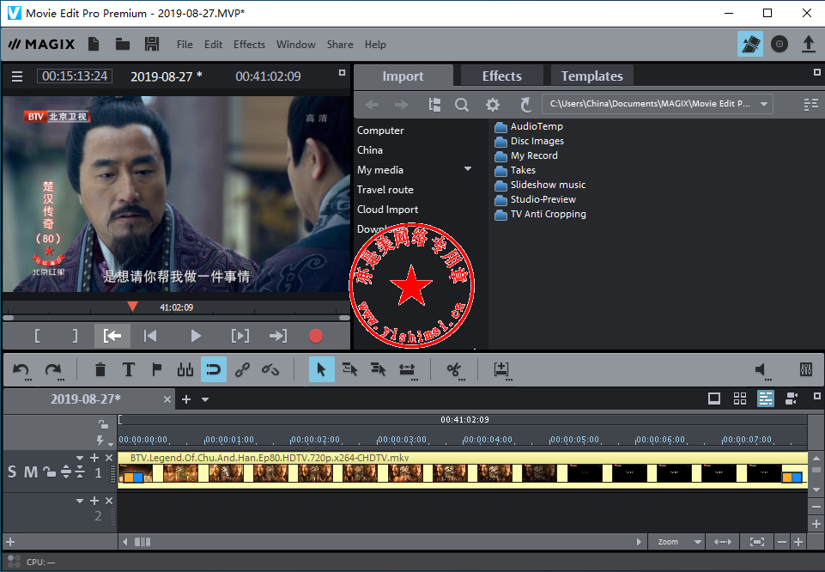Click the Insert object bracket-plus icon
This screenshot has height=572, width=825.
[x=502, y=370]
